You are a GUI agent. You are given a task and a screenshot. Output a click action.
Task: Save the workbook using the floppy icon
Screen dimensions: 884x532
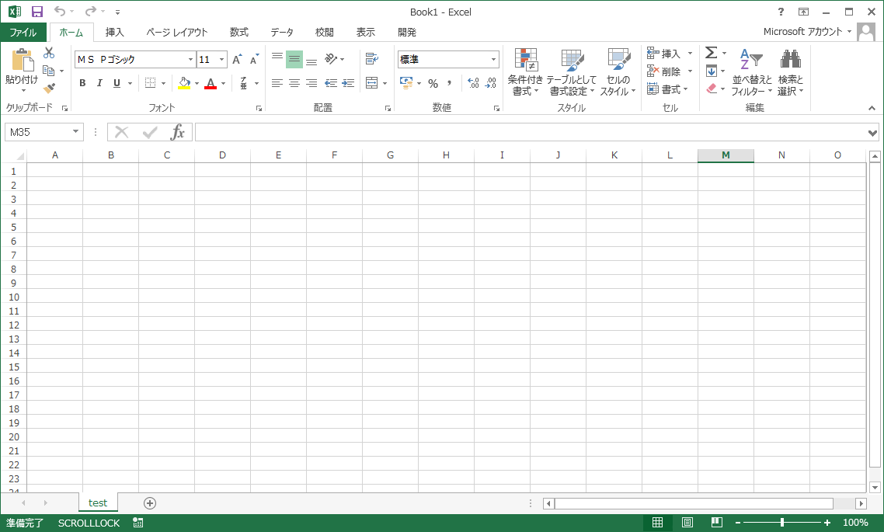[37, 12]
